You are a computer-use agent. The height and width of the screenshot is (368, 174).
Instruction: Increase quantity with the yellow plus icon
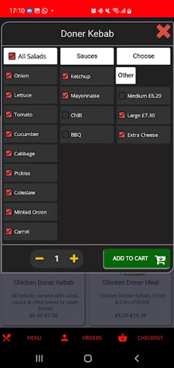point(74,259)
